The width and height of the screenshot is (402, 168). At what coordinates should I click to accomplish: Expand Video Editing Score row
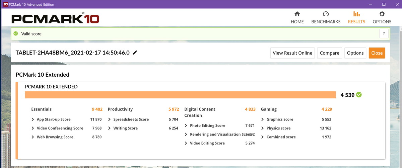(186, 143)
